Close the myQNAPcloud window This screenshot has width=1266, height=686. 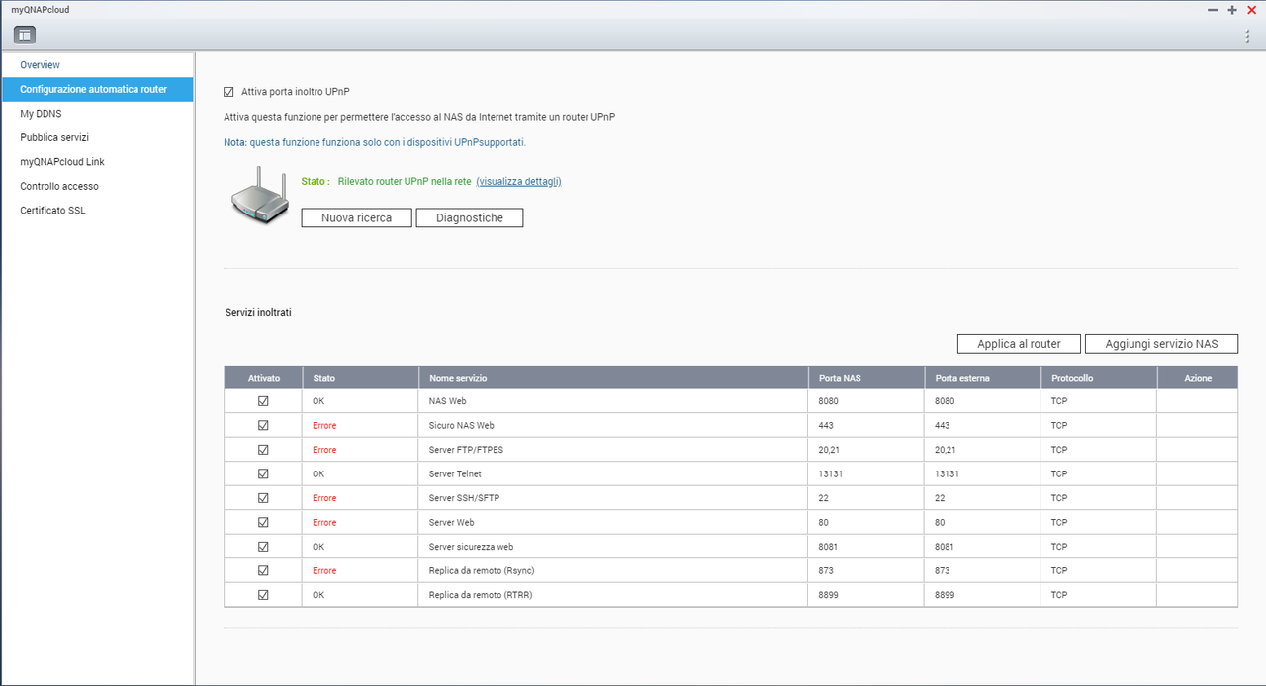1251,9
